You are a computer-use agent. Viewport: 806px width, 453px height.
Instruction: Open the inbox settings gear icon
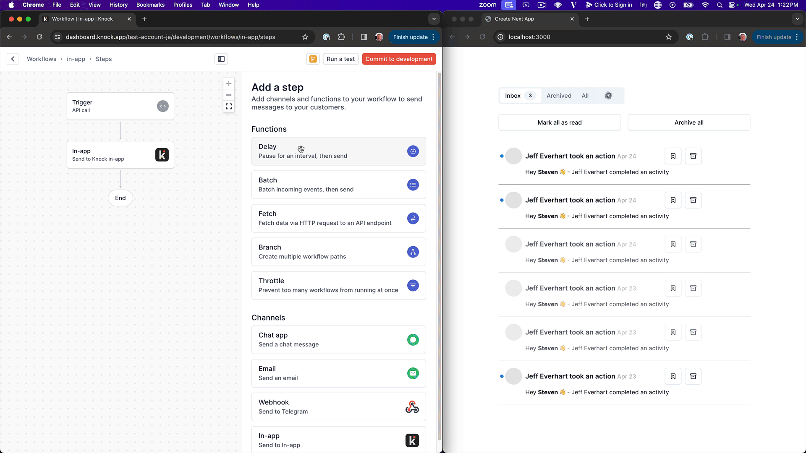tap(608, 96)
